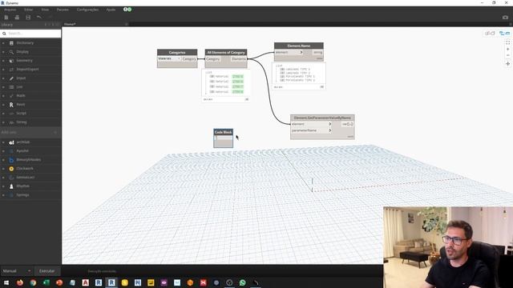This screenshot has width=513, height=288.
Task: Click Category output port of Categories node
Action: pyautogui.click(x=189, y=58)
